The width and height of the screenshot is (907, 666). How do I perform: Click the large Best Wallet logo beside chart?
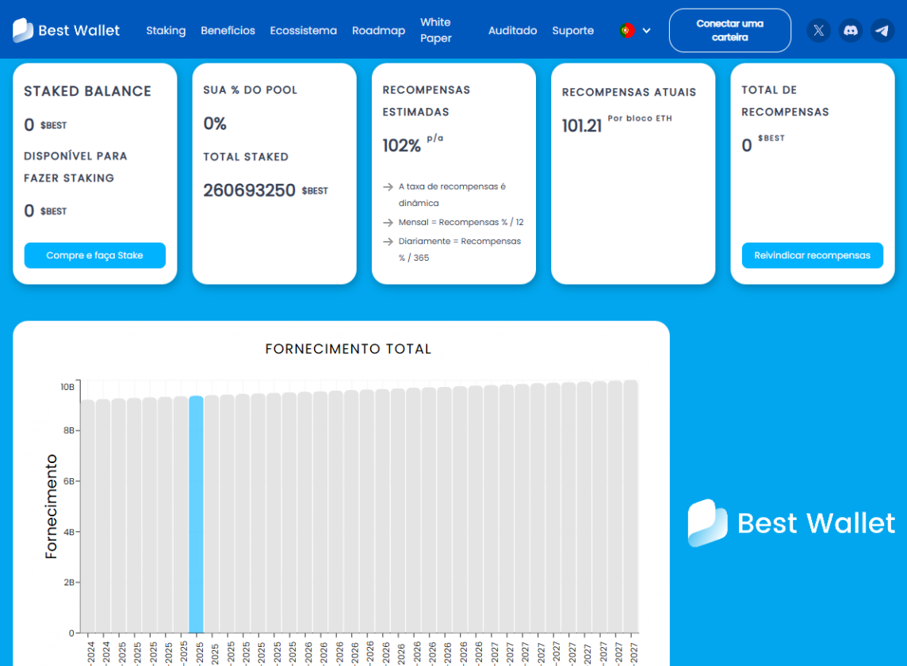click(791, 523)
